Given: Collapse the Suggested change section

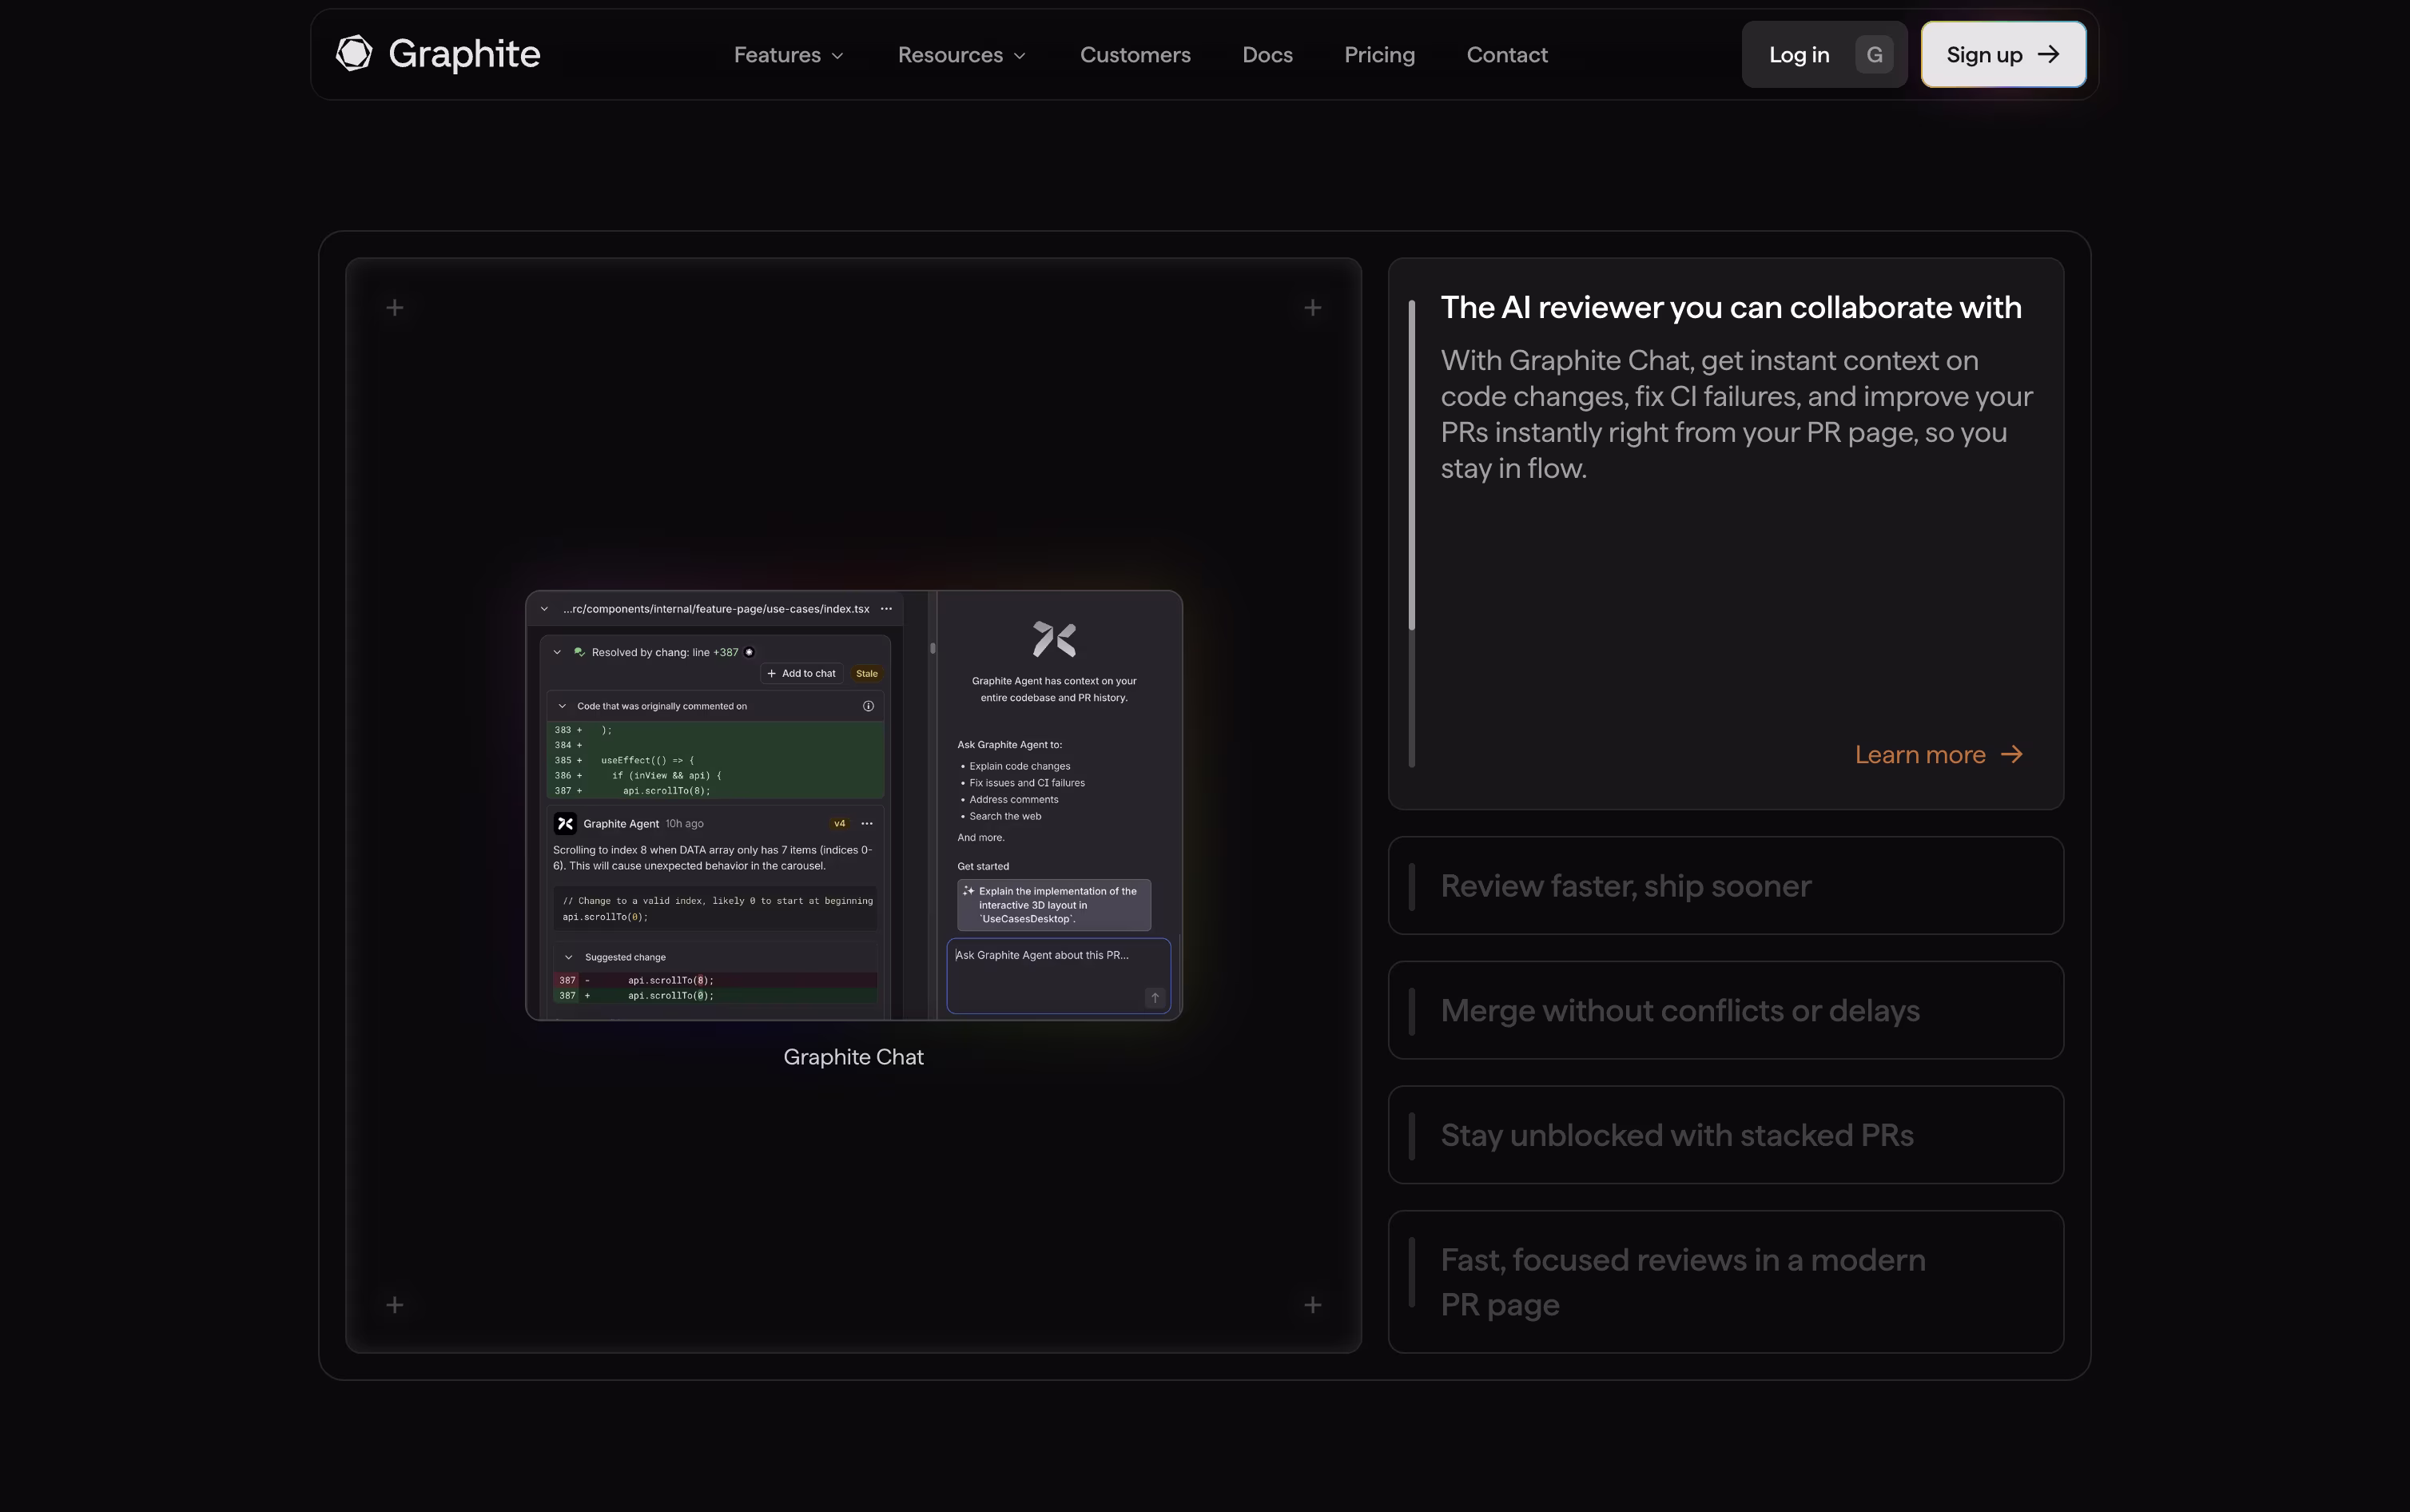Looking at the screenshot, I should (569, 957).
